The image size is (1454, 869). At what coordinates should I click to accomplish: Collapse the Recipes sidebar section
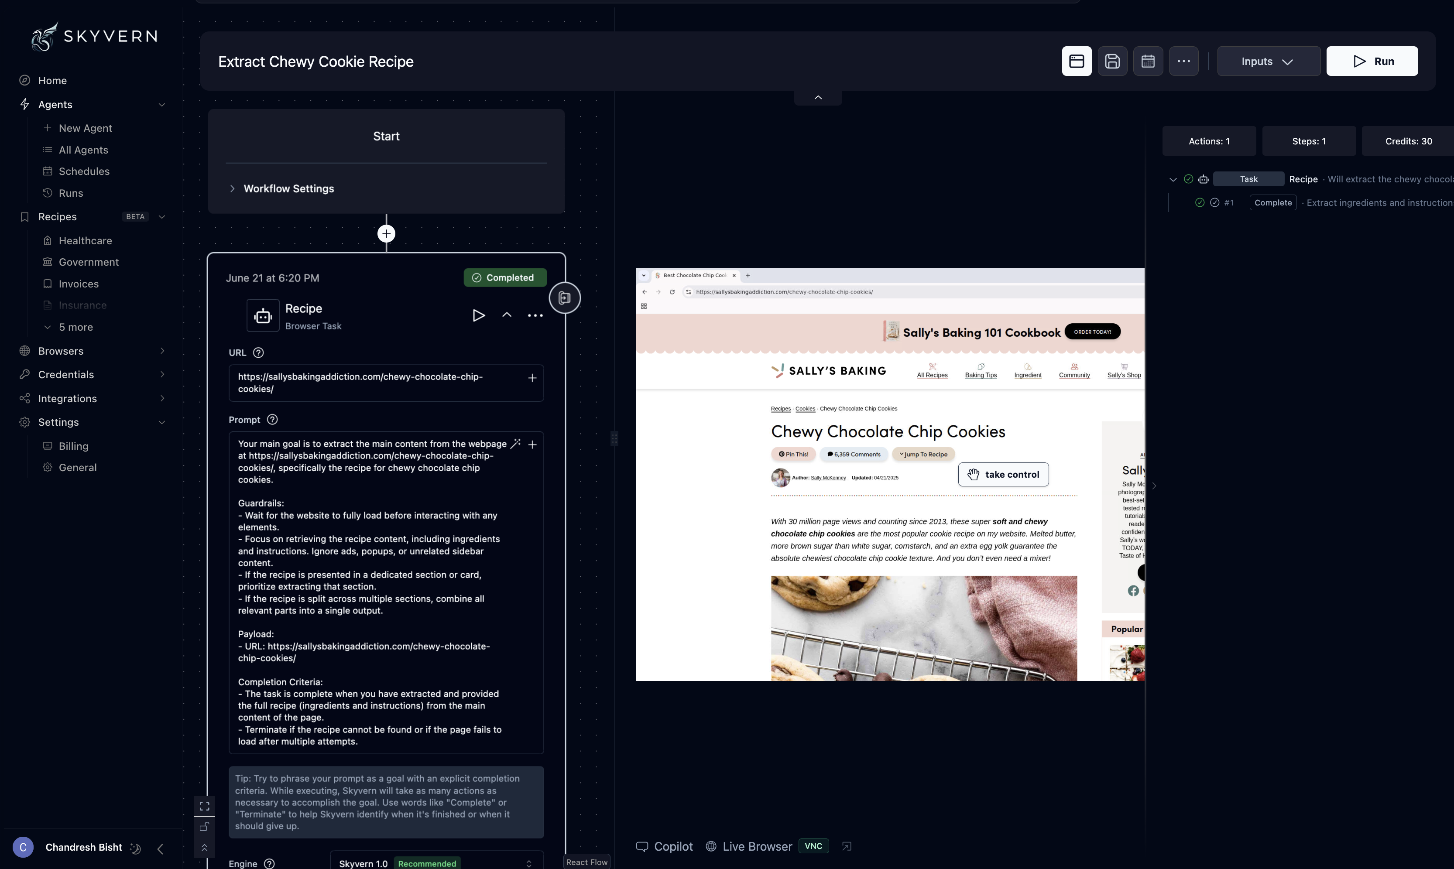[162, 217]
